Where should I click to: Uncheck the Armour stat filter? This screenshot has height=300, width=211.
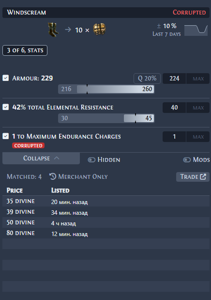[x=5, y=78]
